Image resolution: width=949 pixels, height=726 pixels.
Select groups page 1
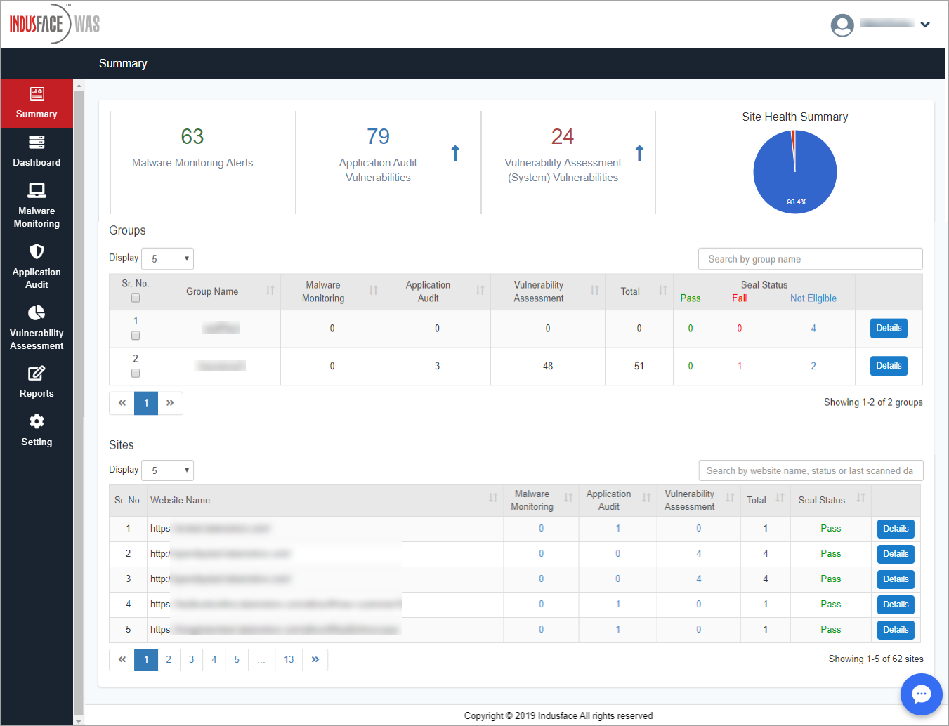pyautogui.click(x=146, y=403)
